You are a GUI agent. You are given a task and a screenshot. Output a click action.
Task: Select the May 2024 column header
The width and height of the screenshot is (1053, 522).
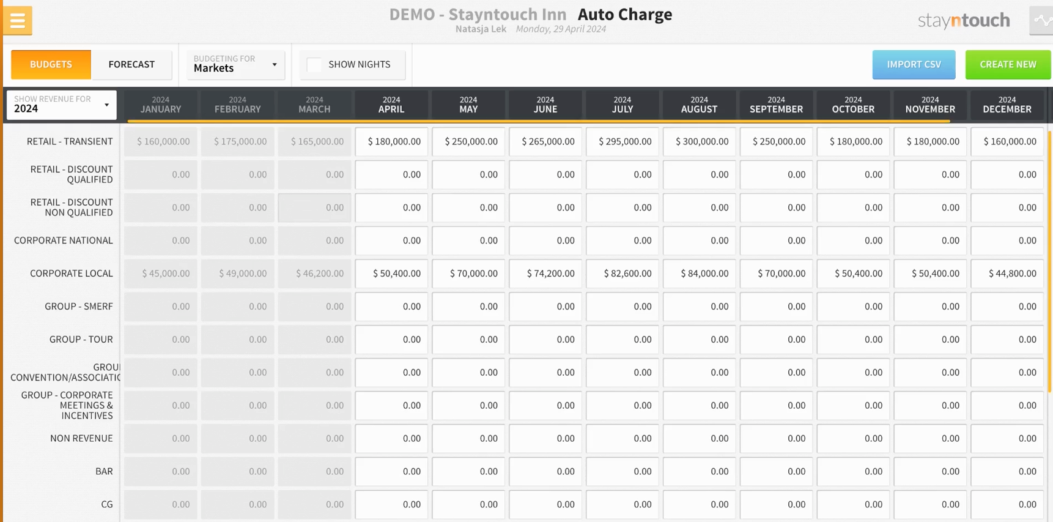click(x=468, y=105)
